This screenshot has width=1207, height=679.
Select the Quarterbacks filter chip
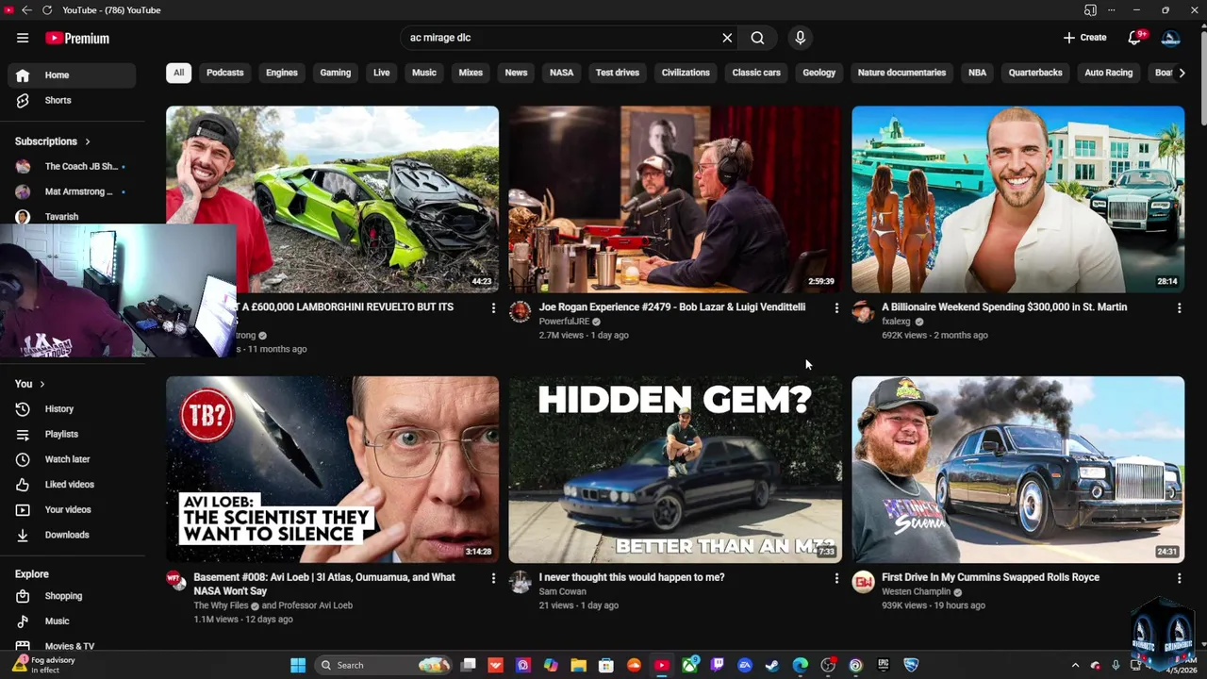pos(1035,73)
